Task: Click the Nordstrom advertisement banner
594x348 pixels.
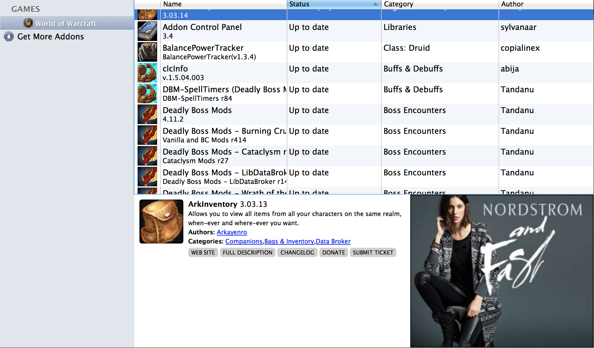Action: coord(502,271)
